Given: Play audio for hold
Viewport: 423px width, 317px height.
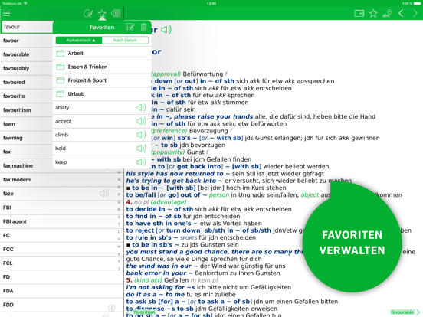Looking at the screenshot, I should pos(141,149).
